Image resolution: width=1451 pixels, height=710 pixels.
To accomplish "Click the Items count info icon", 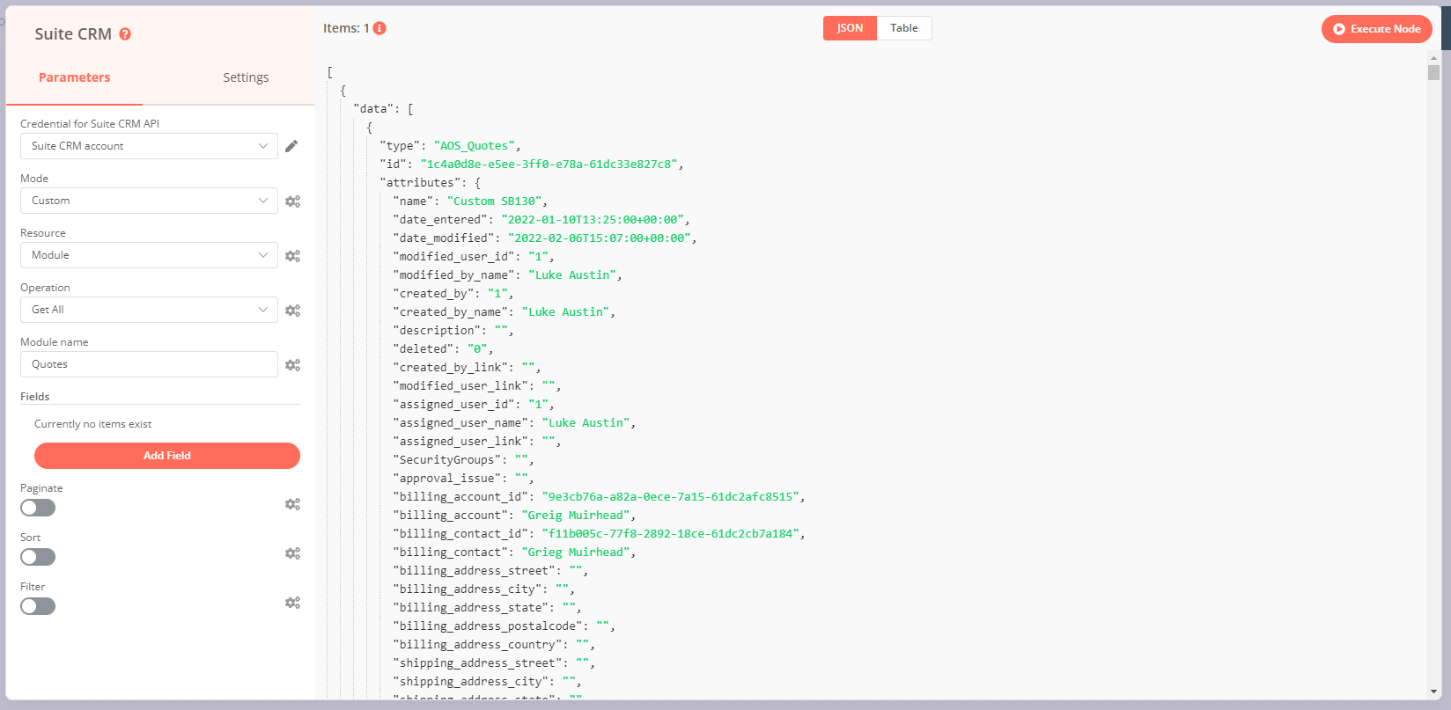I will tap(379, 28).
